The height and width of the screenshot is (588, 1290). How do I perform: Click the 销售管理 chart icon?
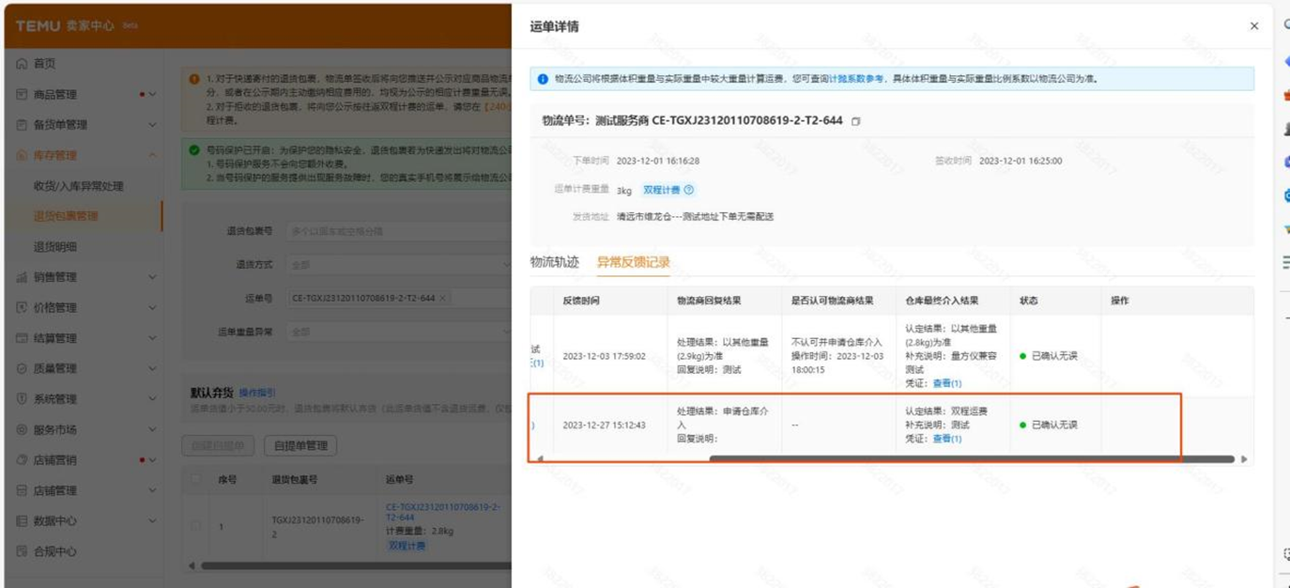pos(22,277)
